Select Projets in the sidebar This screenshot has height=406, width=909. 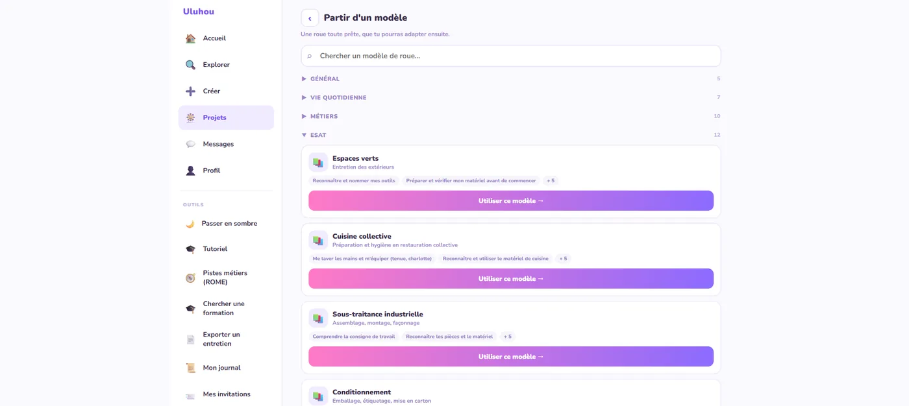point(226,118)
